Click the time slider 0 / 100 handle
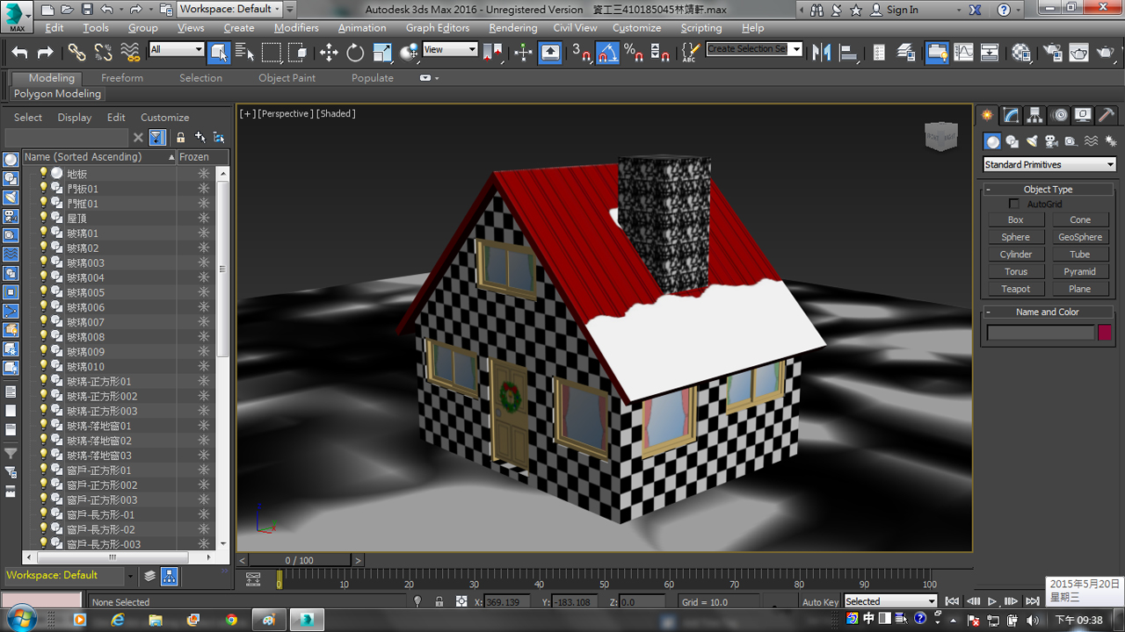 pos(299,560)
